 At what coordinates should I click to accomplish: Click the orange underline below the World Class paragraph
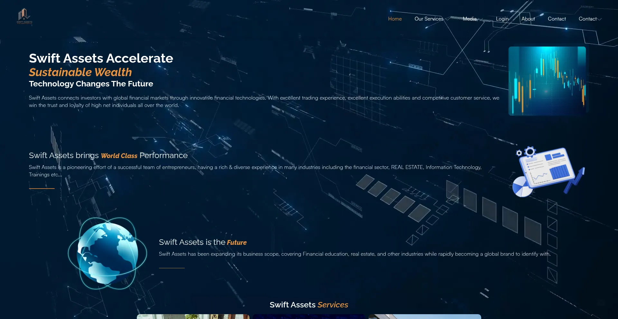tap(42, 188)
